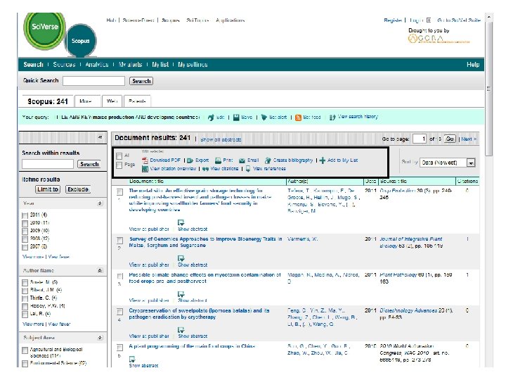Click the Email envelope icon
Screen dimensions: 506x380
click(x=242, y=160)
